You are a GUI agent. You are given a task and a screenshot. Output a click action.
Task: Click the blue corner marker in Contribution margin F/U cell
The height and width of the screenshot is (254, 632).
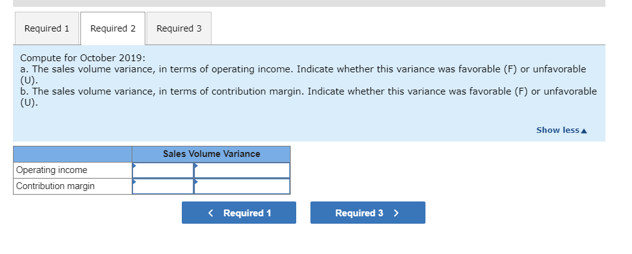196,181
